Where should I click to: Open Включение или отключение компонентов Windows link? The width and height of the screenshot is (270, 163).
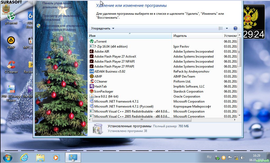click(63, 28)
